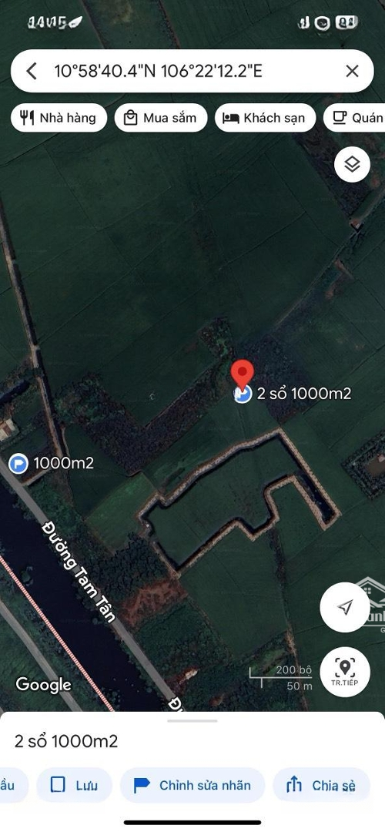The height and width of the screenshot is (832, 385).
Task: Tap the Quán coffee chip
Action: pos(354,118)
